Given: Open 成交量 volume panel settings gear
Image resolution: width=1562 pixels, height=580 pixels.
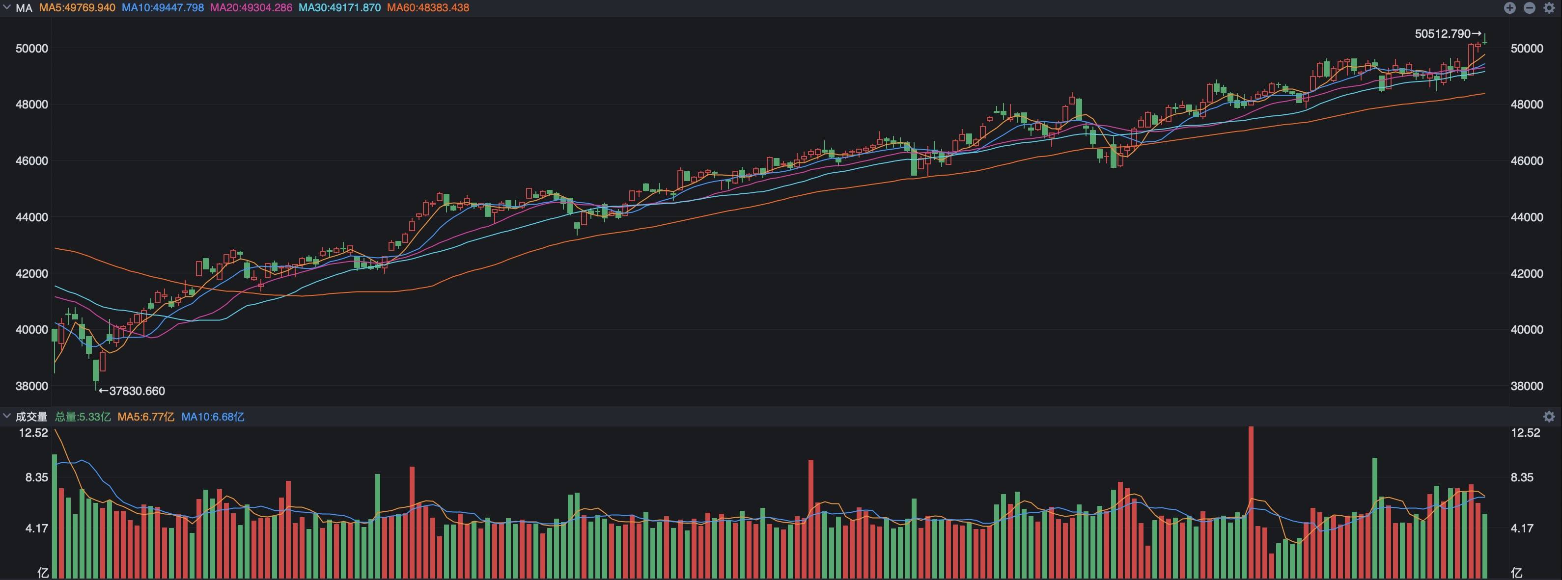Looking at the screenshot, I should click(x=1549, y=417).
